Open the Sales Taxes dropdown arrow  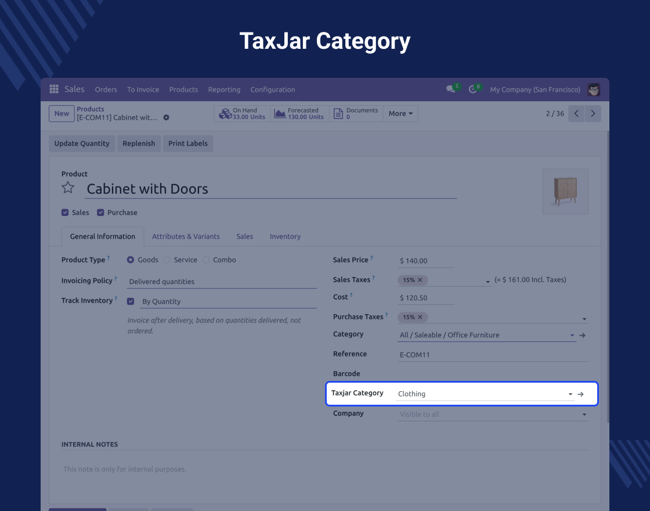(488, 282)
